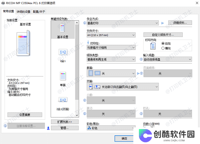This screenshot has width=200, height=144.
Task: Select the 2合1 preset icon
Action: click(63, 52)
